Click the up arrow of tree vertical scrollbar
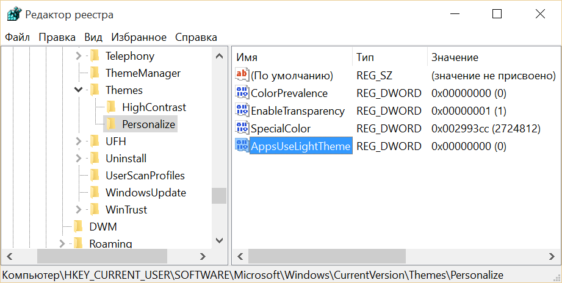The height and width of the screenshot is (283, 562). click(219, 56)
